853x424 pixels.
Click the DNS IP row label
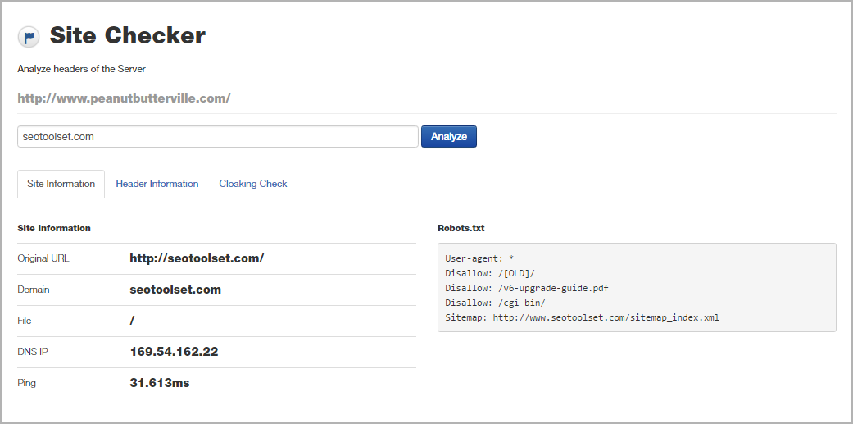(33, 352)
